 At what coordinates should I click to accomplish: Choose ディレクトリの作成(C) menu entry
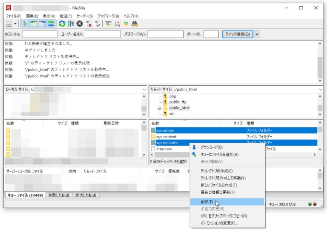coord(227,171)
